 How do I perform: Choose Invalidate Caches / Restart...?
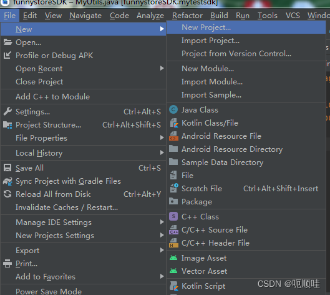click(x=83, y=207)
